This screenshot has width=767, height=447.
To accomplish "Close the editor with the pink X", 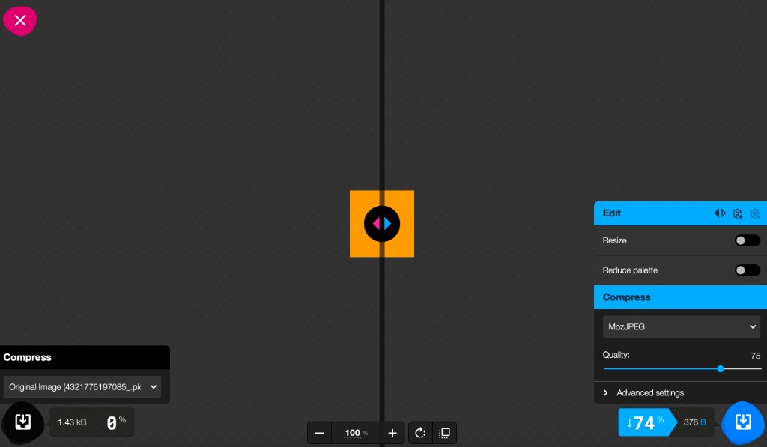I will (x=19, y=20).
